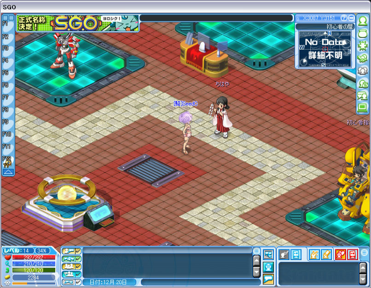
Task: Open the skills burst icon
Action: click(x=362, y=46)
